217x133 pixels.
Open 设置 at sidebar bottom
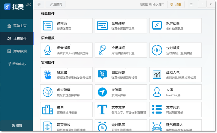point(17,125)
